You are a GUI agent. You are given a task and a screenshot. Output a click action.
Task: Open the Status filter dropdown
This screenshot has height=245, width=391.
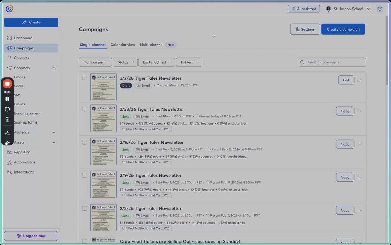pyautogui.click(x=125, y=62)
